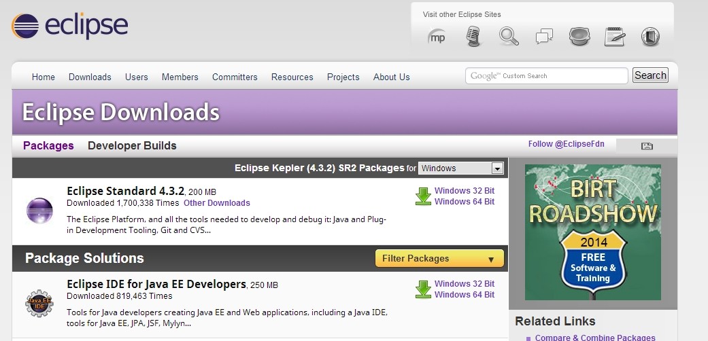
Task: Open the Members navigation item
Action: pyautogui.click(x=180, y=77)
